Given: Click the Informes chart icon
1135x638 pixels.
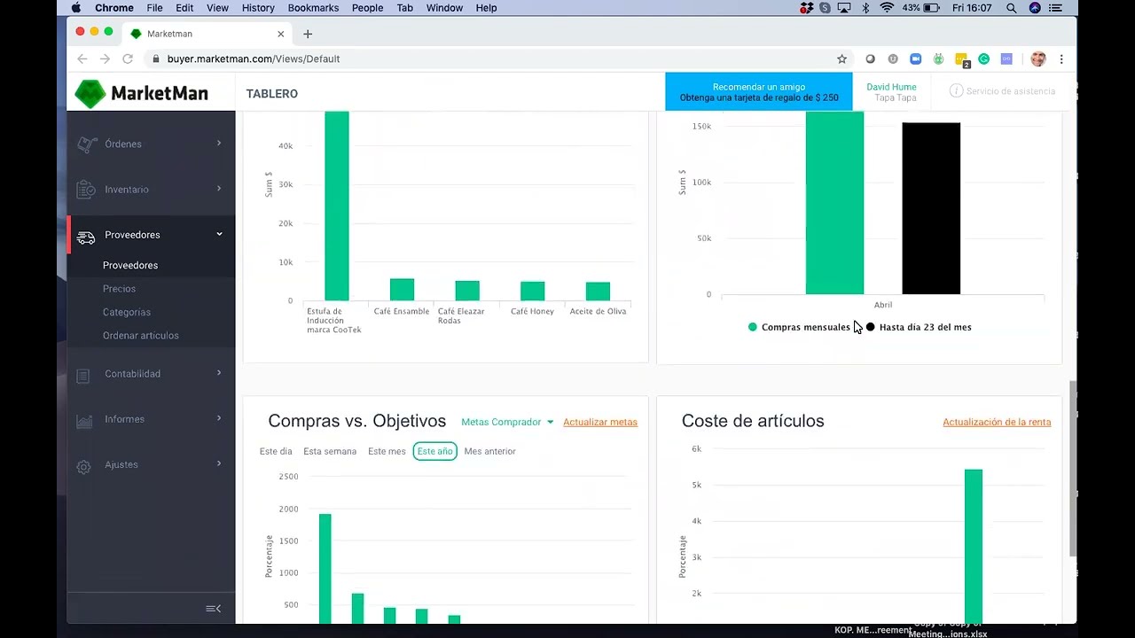Looking at the screenshot, I should [x=84, y=420].
